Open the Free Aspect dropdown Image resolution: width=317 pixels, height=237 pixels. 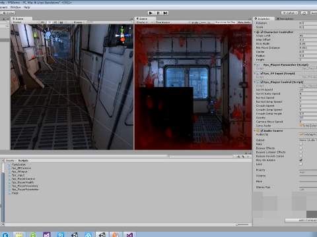tap(172, 22)
